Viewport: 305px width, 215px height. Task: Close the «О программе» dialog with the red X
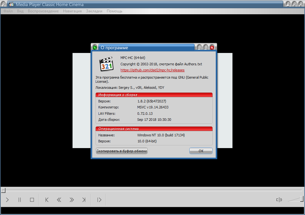[212, 47]
